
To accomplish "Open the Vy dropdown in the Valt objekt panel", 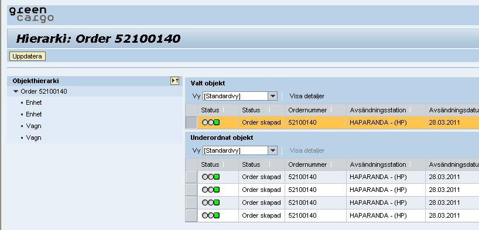I will (272, 96).
